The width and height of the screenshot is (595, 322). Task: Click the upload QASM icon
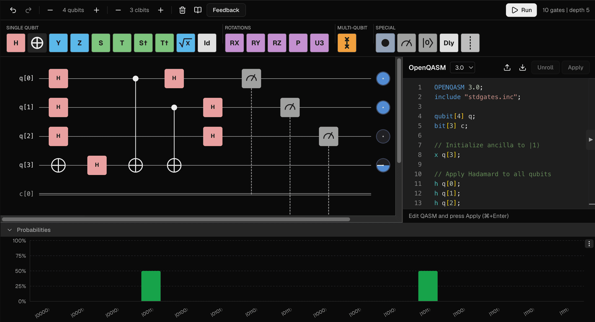pyautogui.click(x=507, y=67)
